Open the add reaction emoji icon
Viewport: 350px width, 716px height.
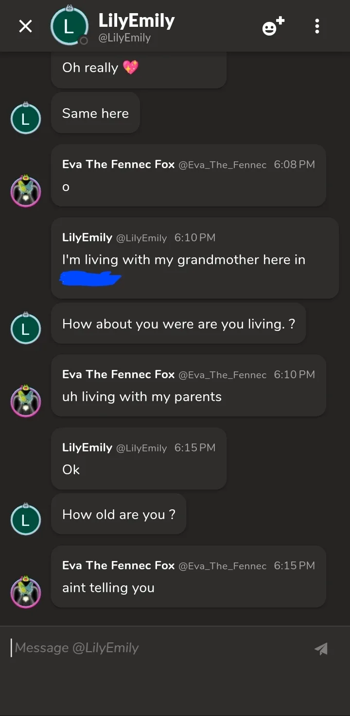273,26
